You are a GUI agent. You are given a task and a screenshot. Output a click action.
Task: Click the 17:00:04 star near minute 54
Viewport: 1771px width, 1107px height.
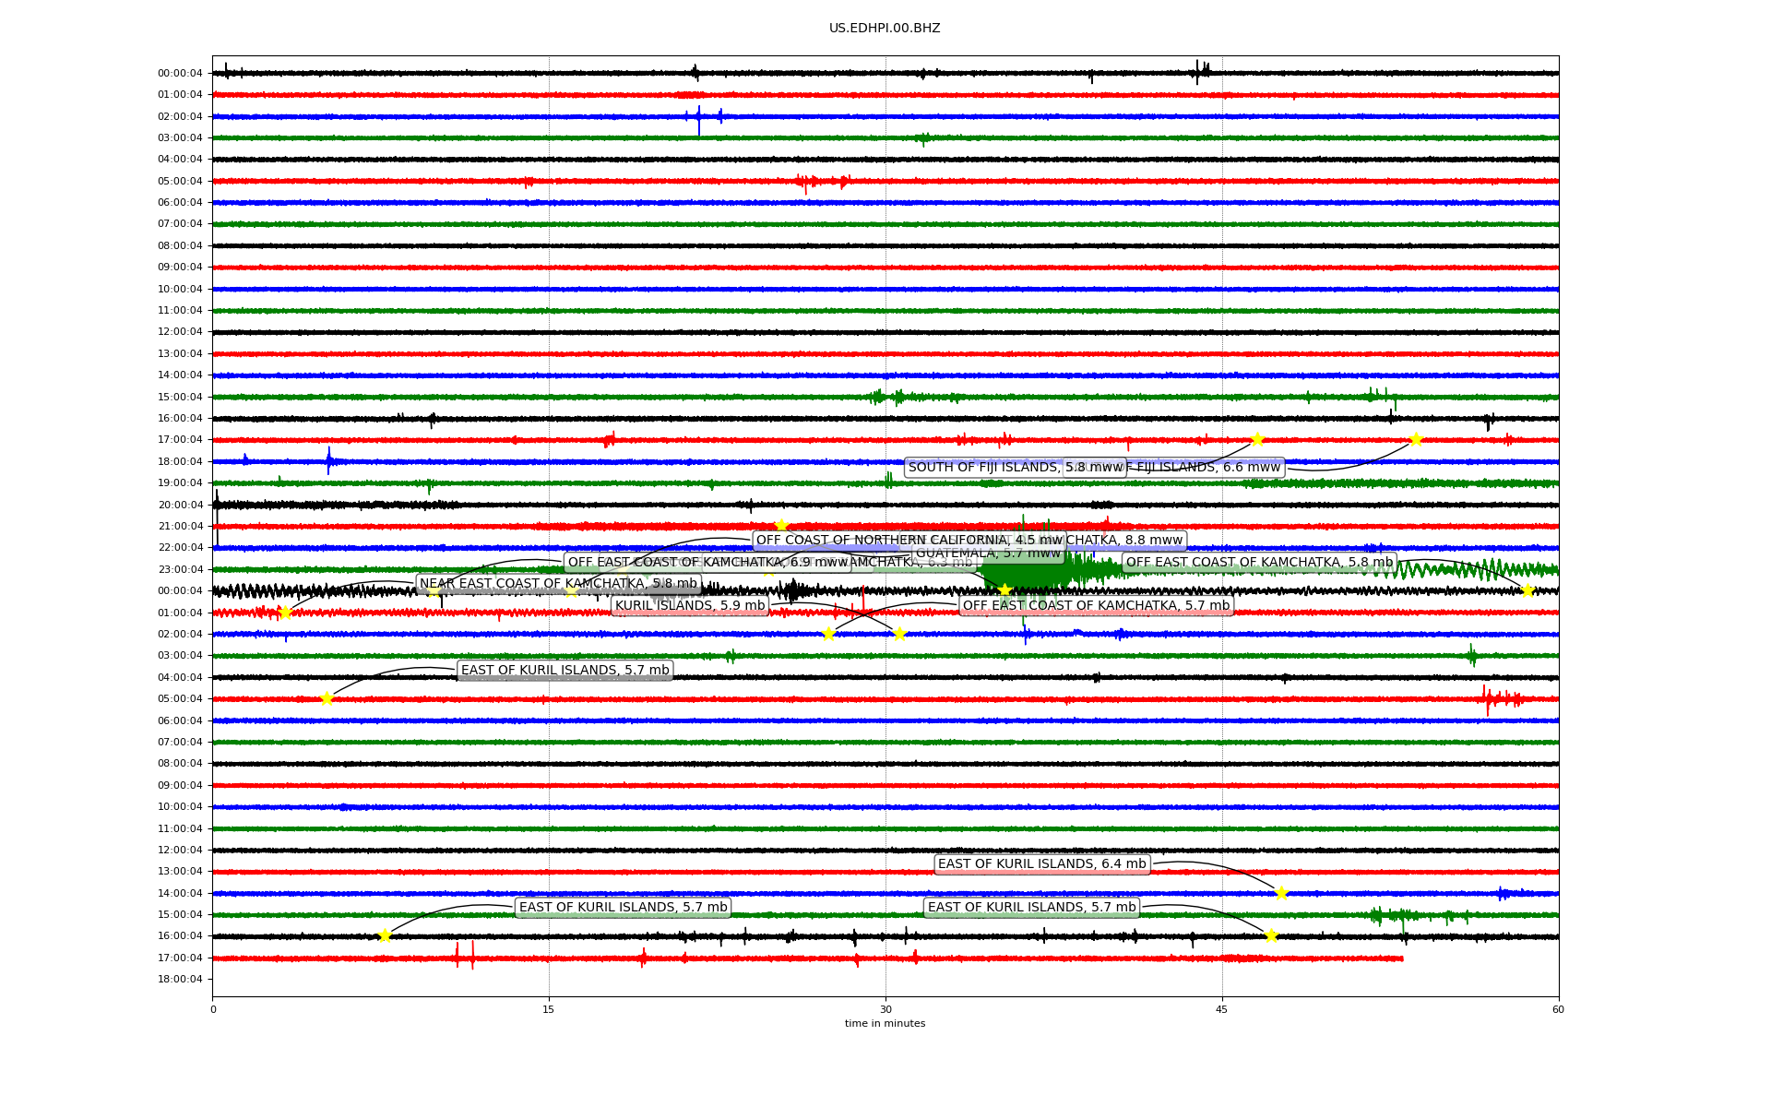[x=1416, y=440]
